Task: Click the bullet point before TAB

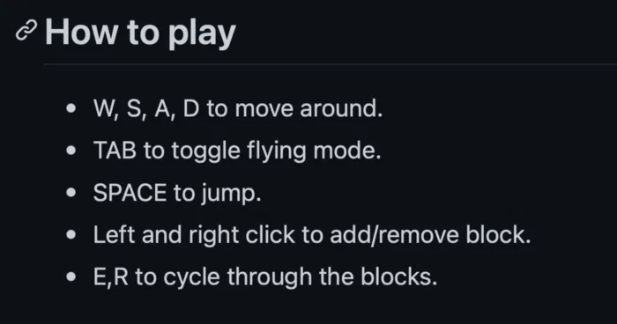Action: pos(71,151)
